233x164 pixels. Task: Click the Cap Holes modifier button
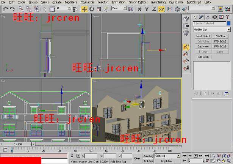[x=203, y=46]
